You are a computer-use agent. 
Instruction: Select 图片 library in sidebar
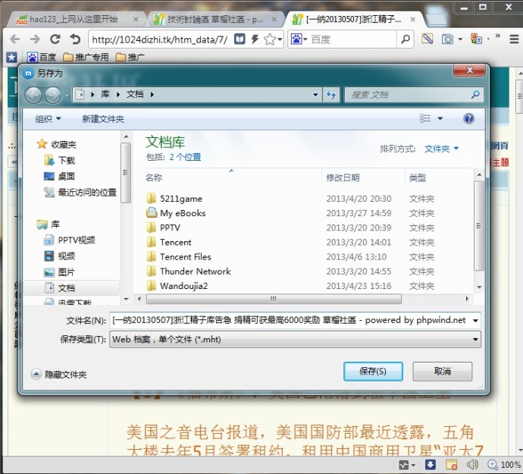click(60, 272)
